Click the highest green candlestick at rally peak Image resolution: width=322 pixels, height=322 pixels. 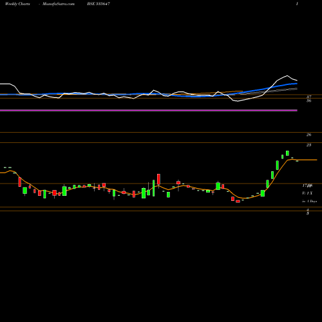(287, 153)
